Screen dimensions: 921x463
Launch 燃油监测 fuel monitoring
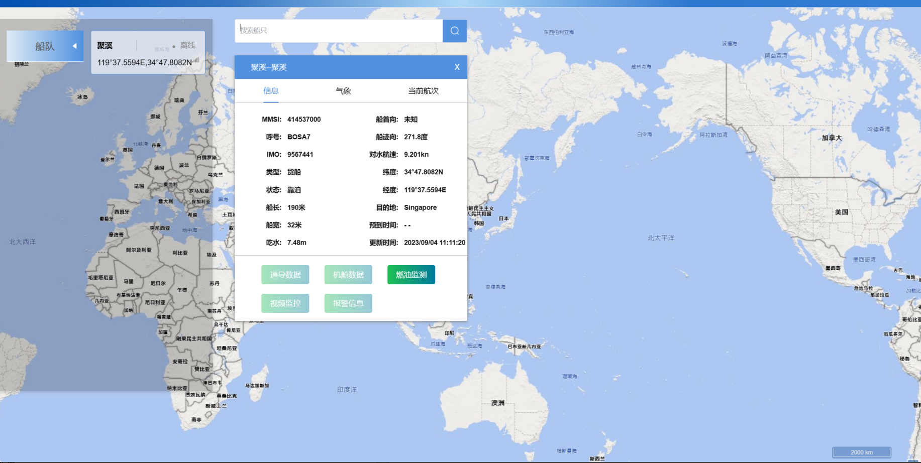[x=411, y=275]
